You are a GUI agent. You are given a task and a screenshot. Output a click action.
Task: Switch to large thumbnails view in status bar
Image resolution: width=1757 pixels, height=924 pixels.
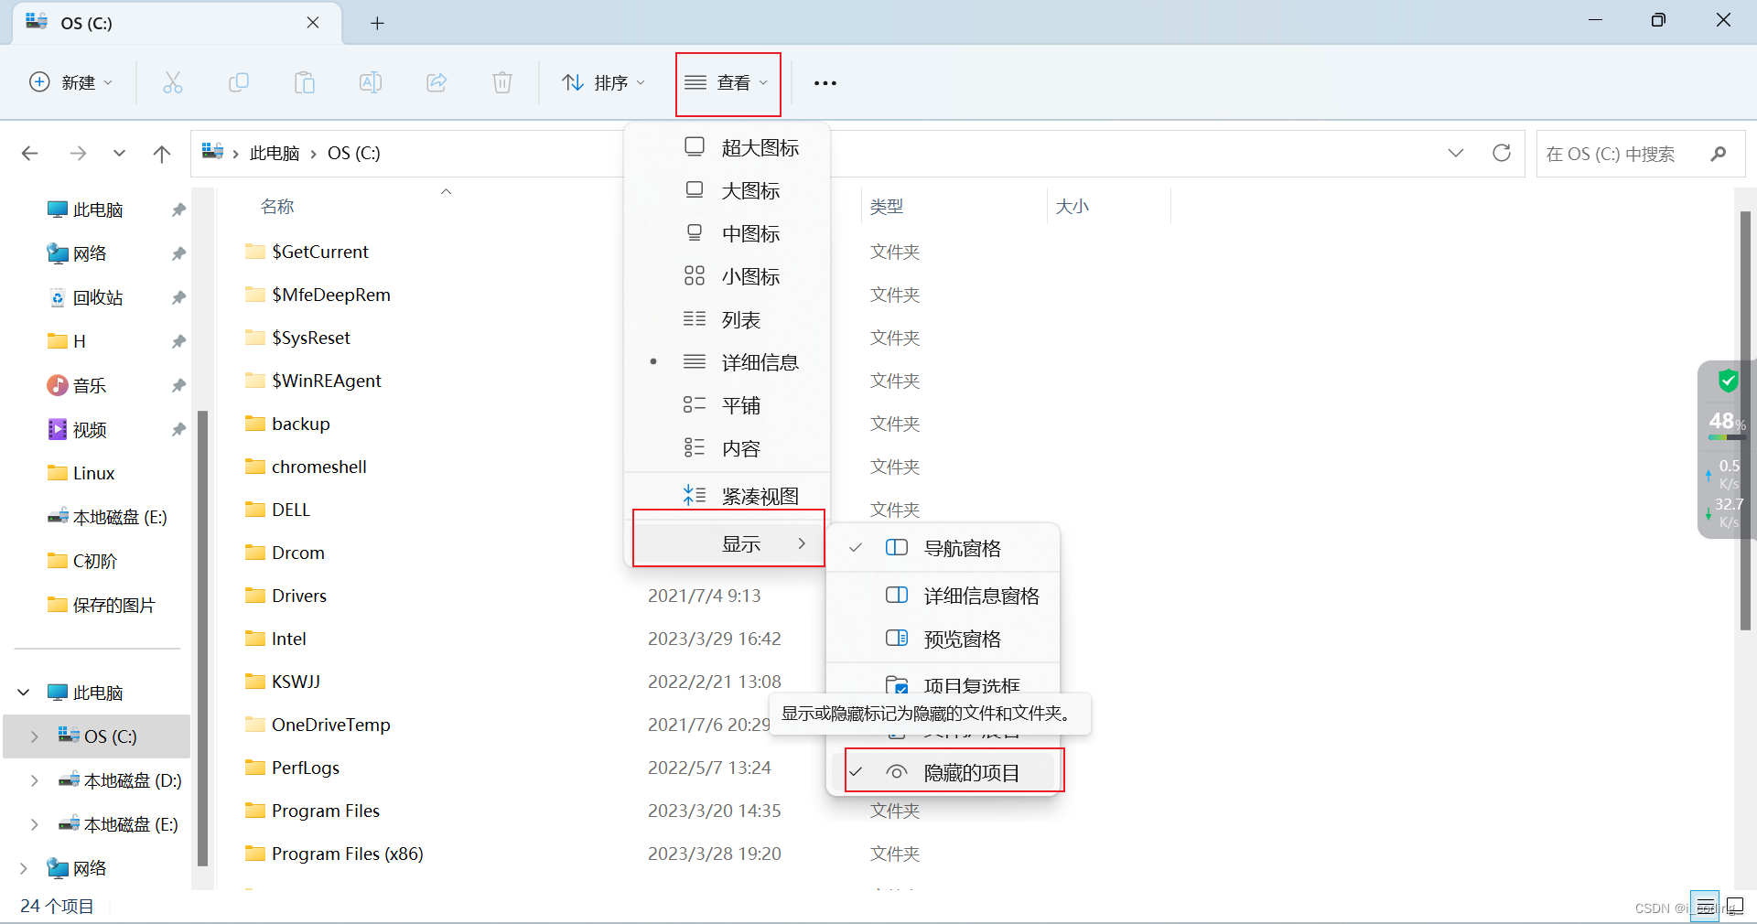[x=1734, y=907]
